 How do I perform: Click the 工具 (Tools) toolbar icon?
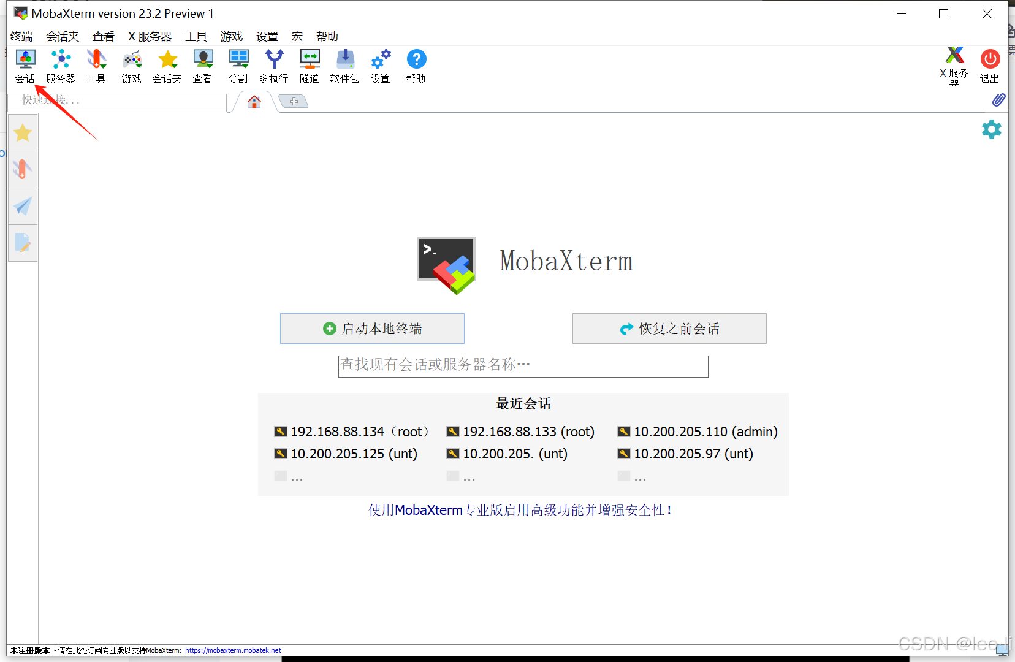coord(96,66)
